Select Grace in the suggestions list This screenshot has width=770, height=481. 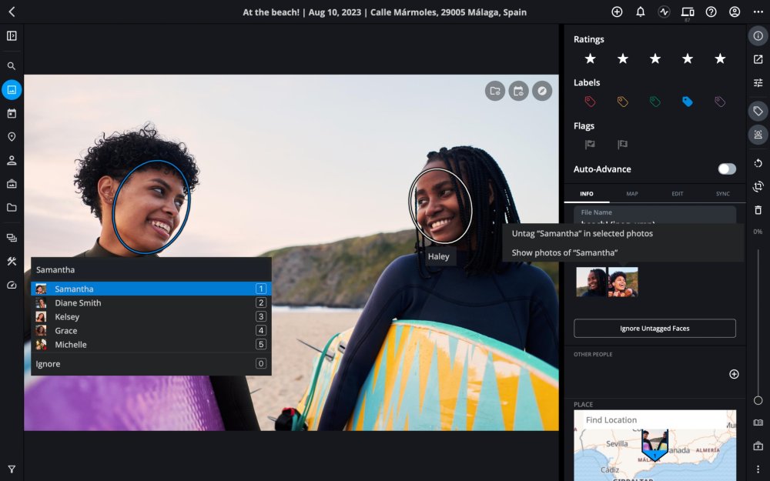151,330
